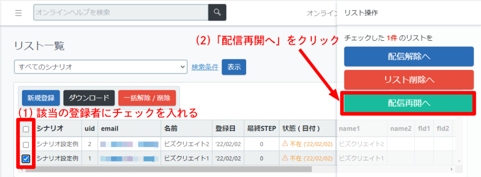
Task: Click the table scrollbar down arrow
Action: click(459, 161)
